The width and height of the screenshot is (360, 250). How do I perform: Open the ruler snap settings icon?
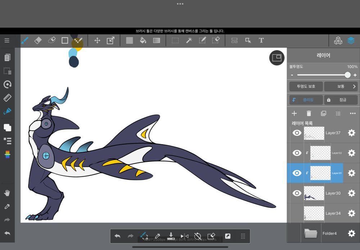click(x=7, y=98)
